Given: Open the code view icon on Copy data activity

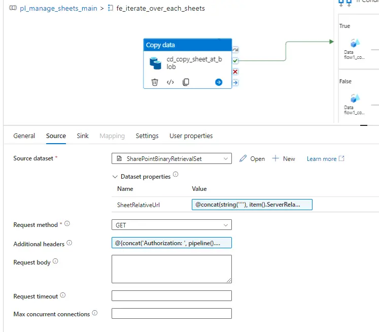Looking at the screenshot, I should [170, 82].
